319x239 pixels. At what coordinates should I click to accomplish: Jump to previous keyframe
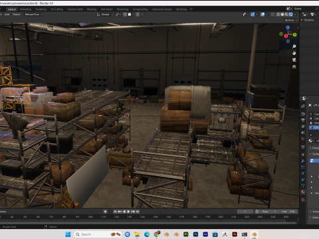coord(120,212)
